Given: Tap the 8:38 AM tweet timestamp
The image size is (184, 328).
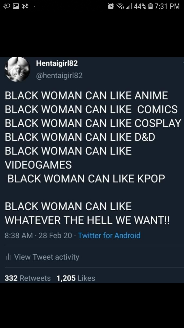Looking at the screenshot, I should [x=19, y=235].
